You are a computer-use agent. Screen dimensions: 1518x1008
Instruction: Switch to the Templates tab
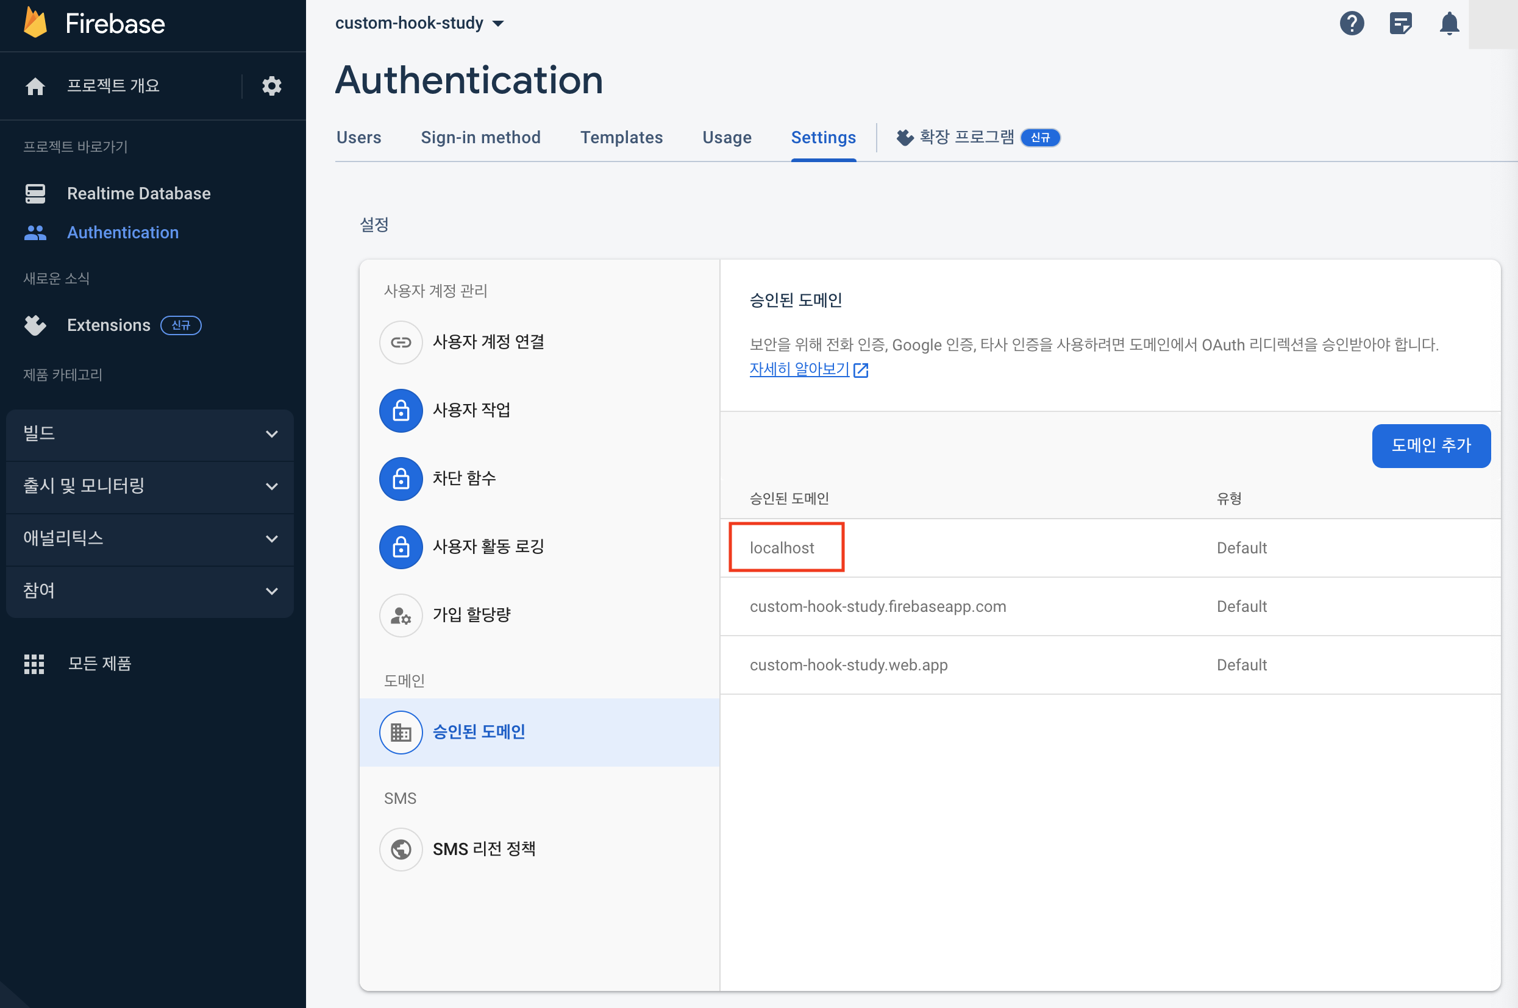click(x=621, y=138)
